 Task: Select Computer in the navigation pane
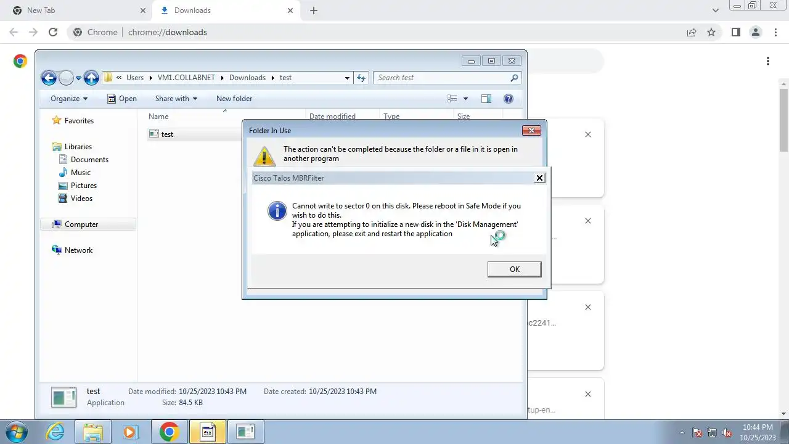tap(81, 224)
